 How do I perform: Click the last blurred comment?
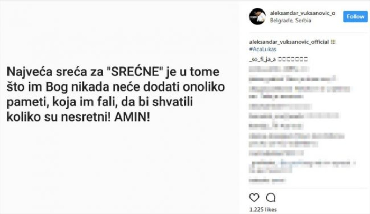(x=267, y=181)
